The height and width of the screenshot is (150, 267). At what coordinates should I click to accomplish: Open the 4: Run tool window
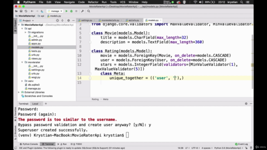tap(62, 144)
